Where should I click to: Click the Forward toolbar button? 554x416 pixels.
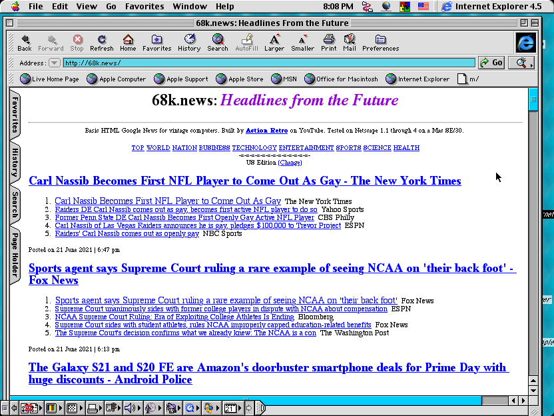tap(51, 43)
